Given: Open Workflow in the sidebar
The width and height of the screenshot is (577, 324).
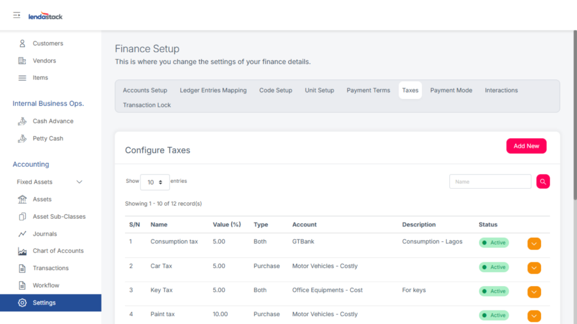Looking at the screenshot, I should 46,286.
